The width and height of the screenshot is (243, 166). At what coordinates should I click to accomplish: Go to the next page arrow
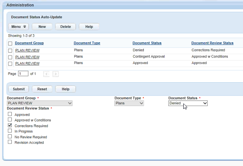point(56,74)
